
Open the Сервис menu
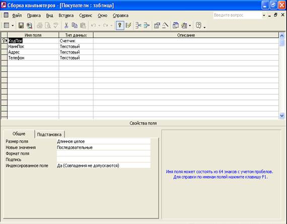point(86,16)
